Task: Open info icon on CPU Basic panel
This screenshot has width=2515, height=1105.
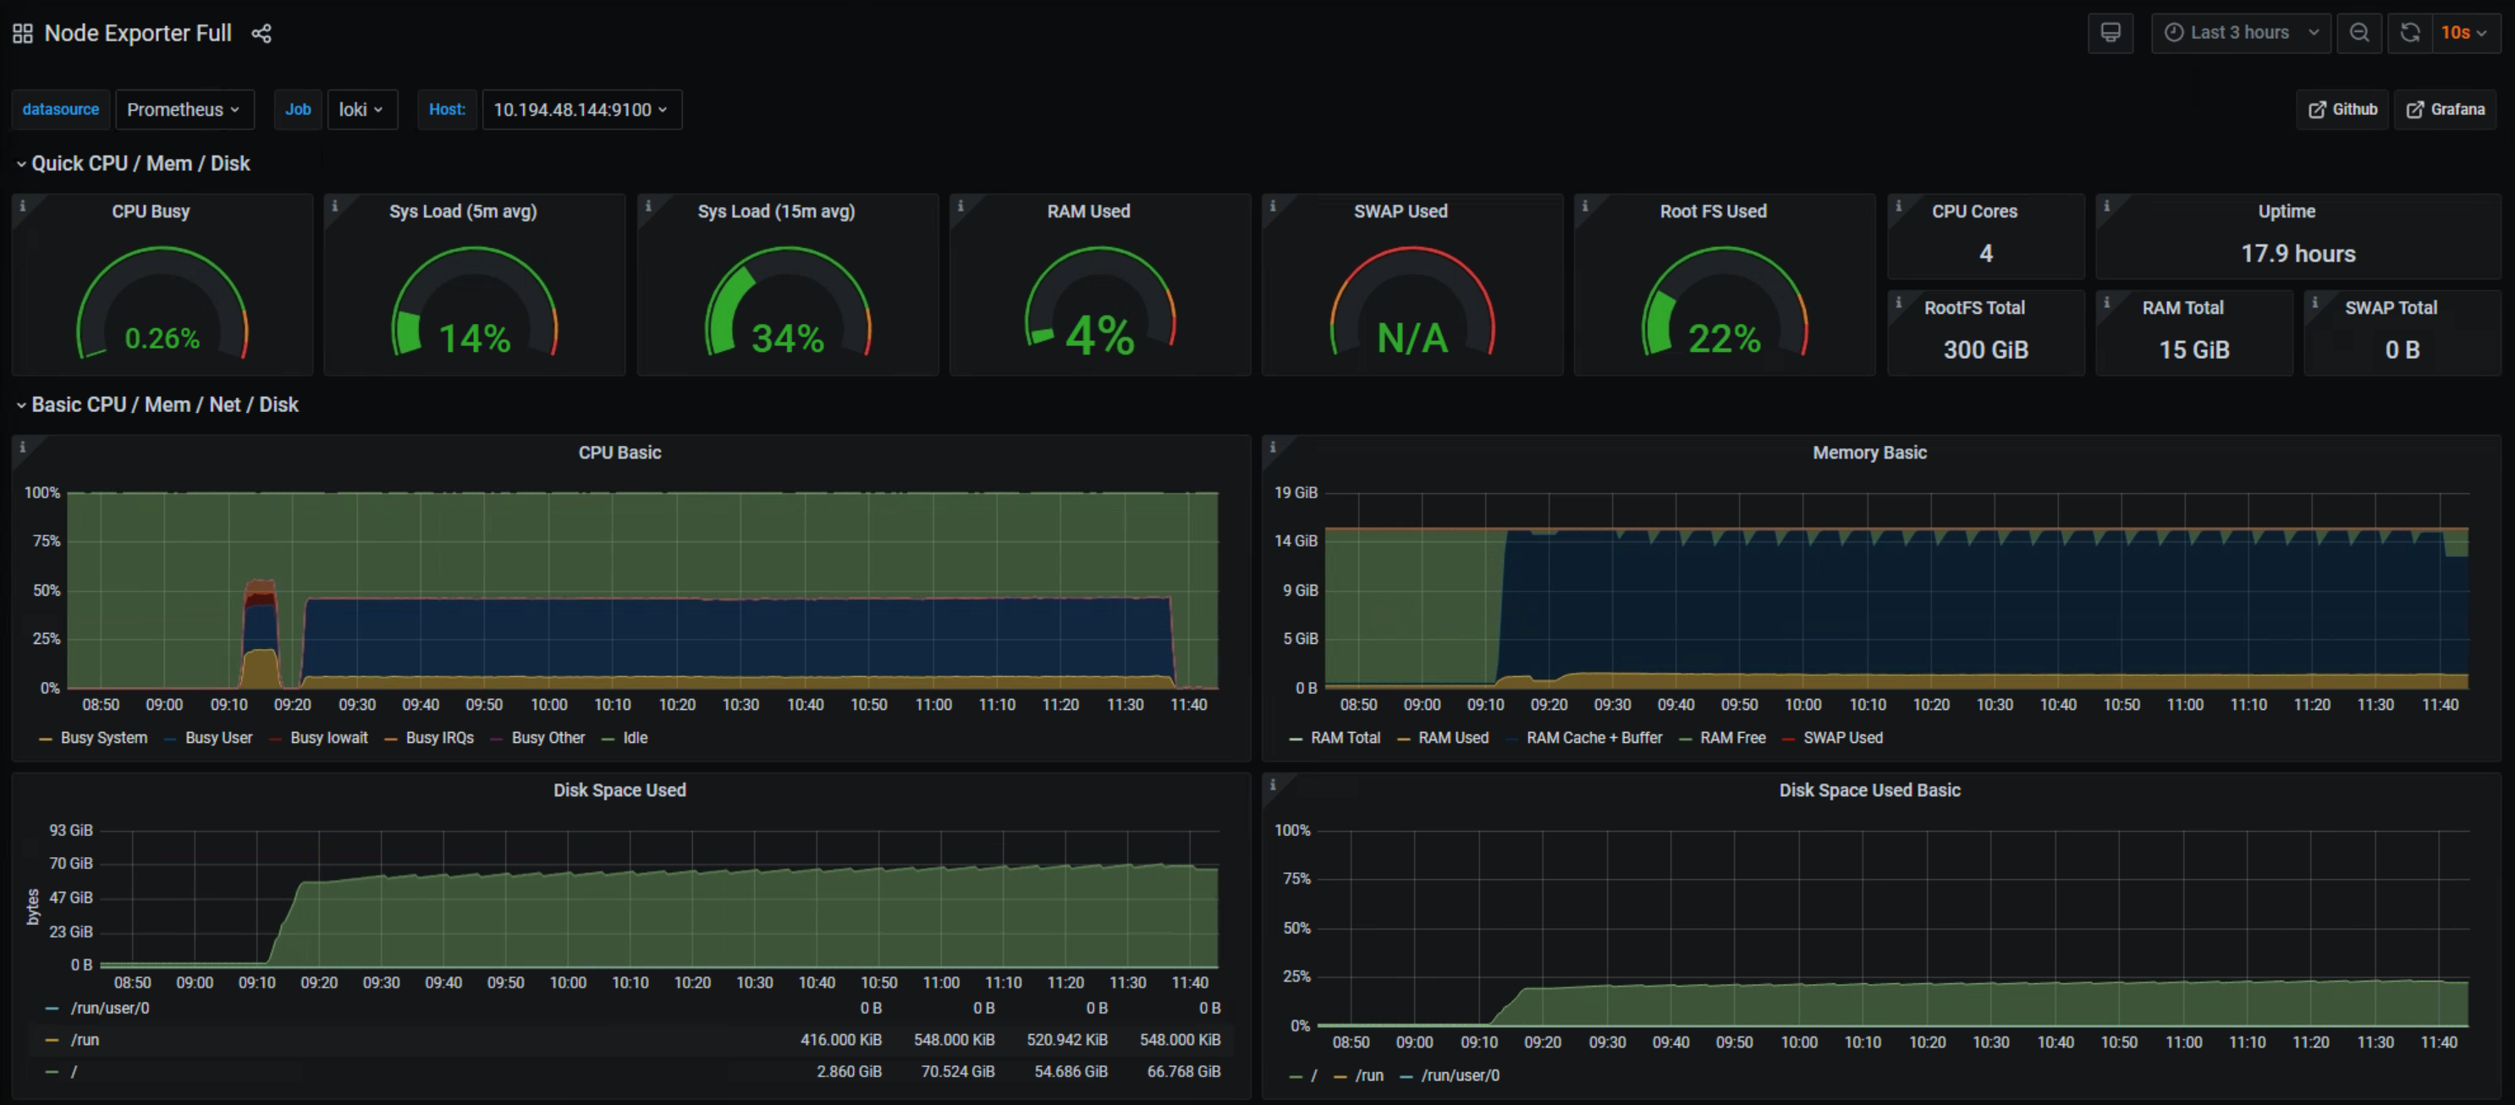Action: pos(23,447)
